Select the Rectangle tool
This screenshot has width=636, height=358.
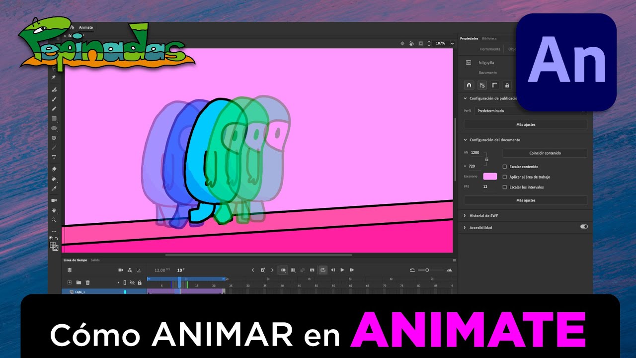(54, 118)
